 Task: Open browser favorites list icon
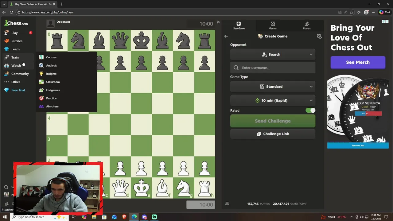click(x=359, y=12)
